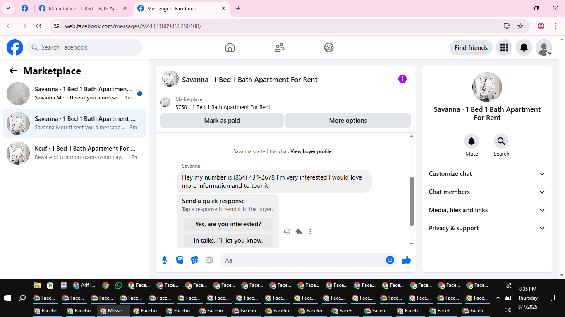Open the Facebook home logo
Screen dimensions: 565x317
point(15,47)
